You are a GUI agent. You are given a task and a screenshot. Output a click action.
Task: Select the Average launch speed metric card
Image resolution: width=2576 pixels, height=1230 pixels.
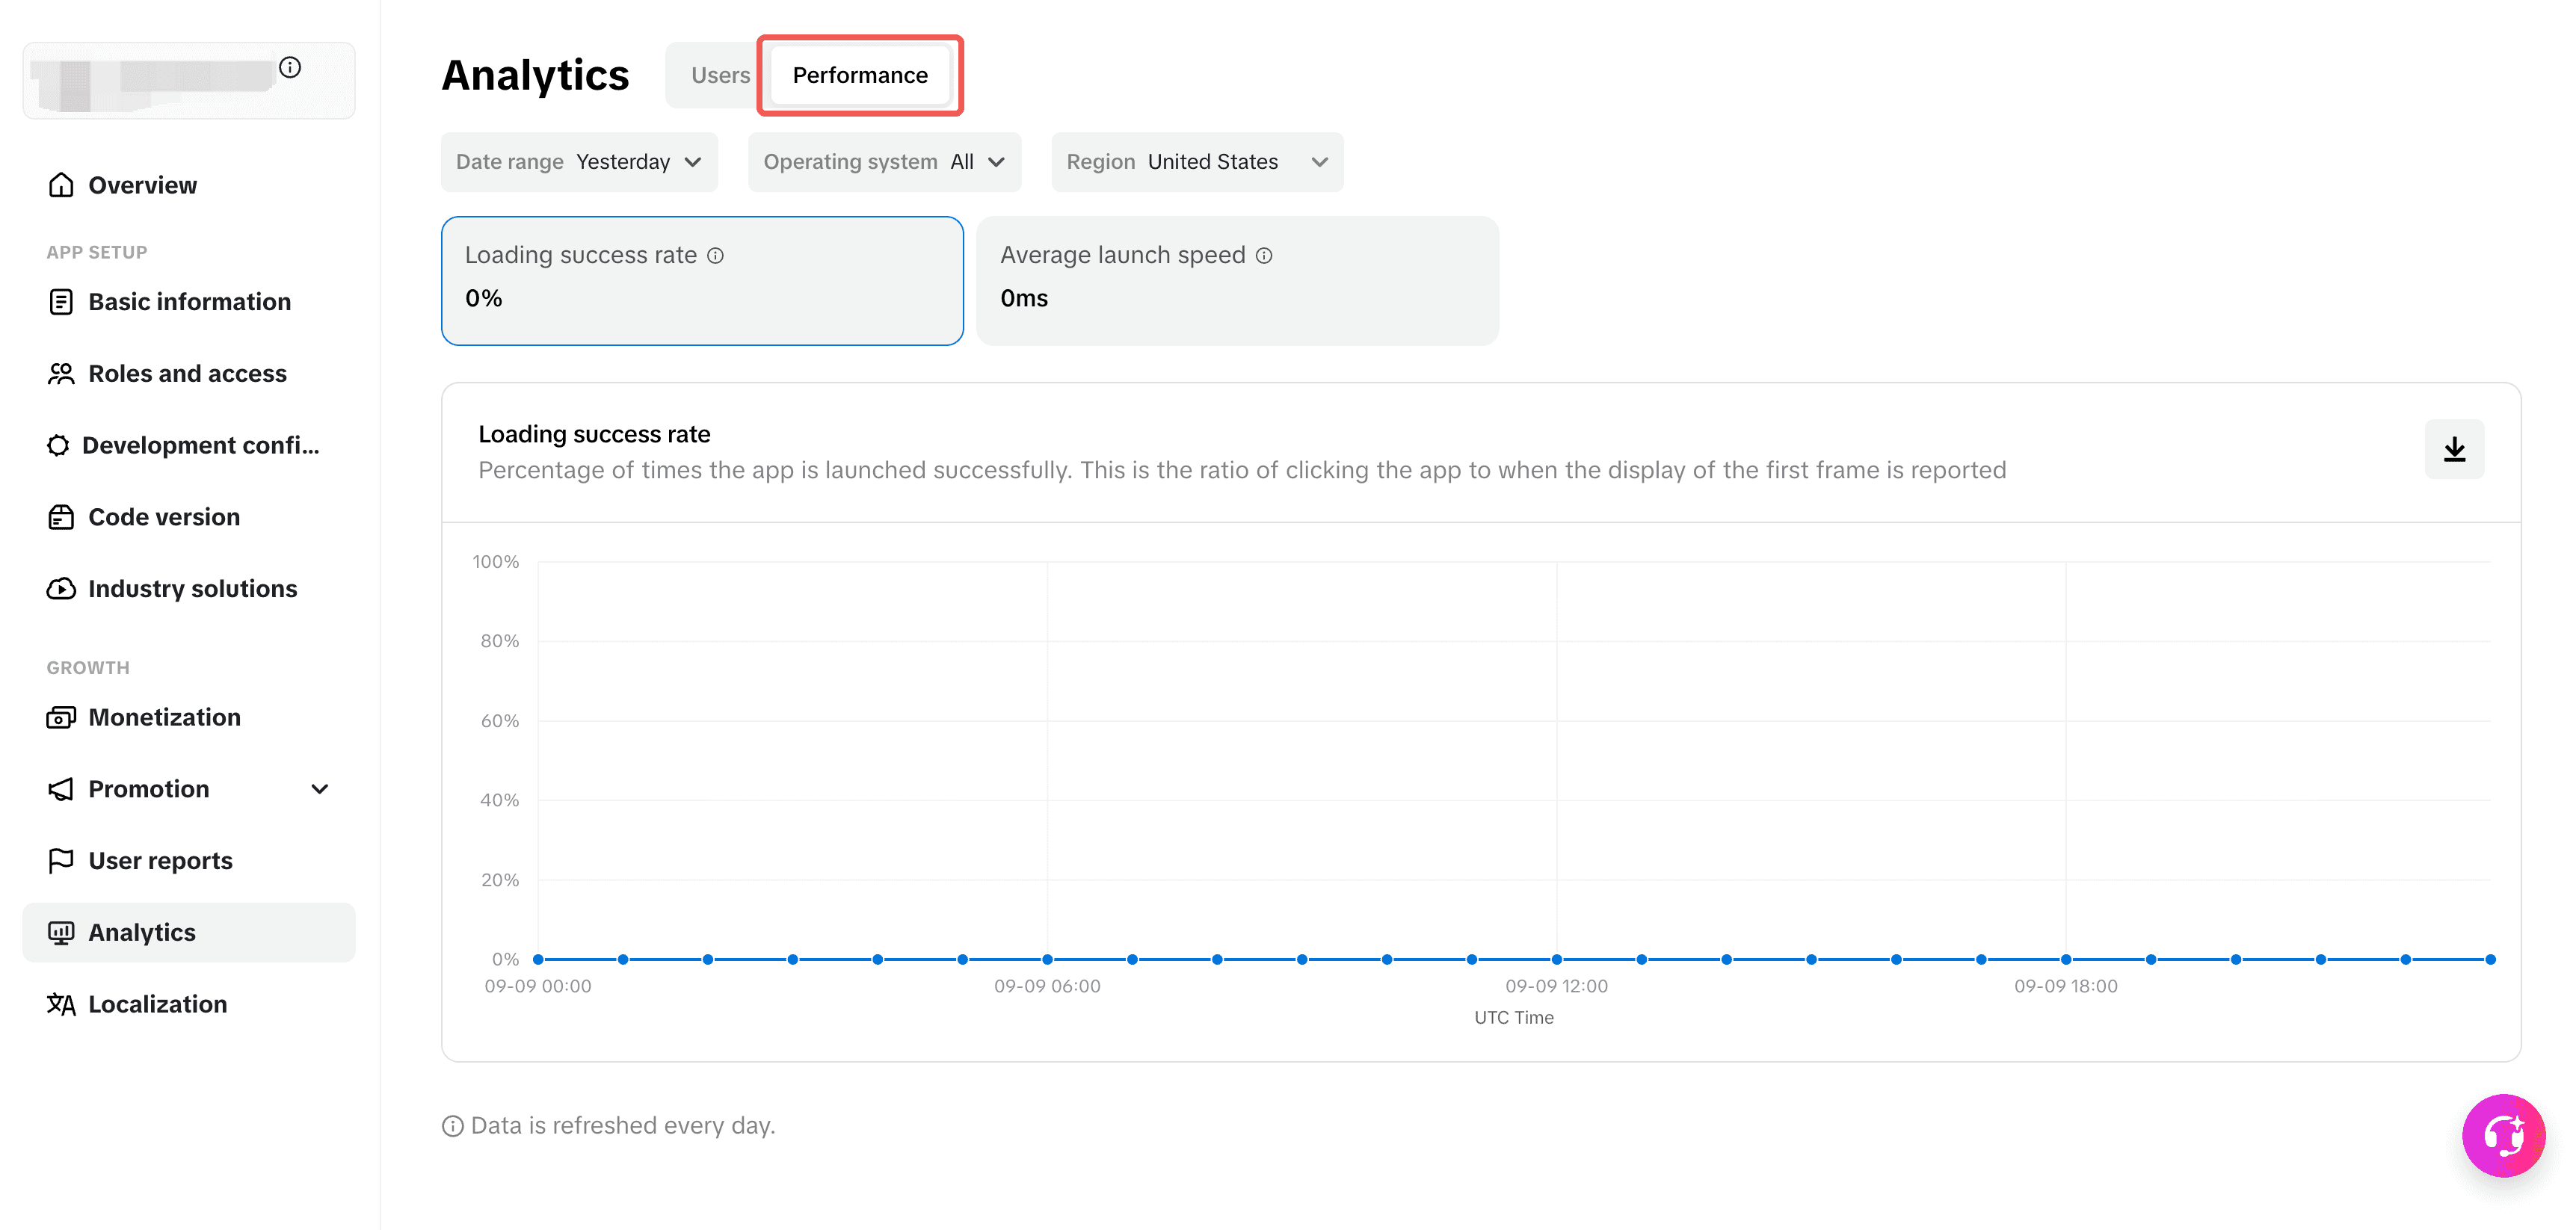1237,281
